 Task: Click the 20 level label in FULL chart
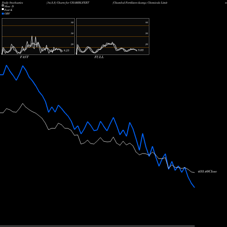click(147, 44)
